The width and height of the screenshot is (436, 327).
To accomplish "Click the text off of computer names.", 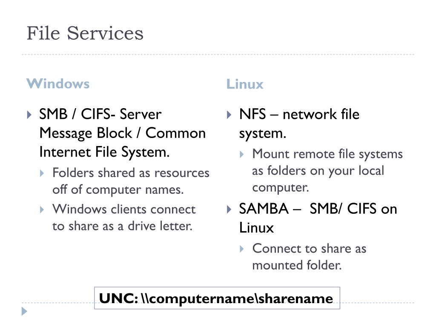I will 118,189.
